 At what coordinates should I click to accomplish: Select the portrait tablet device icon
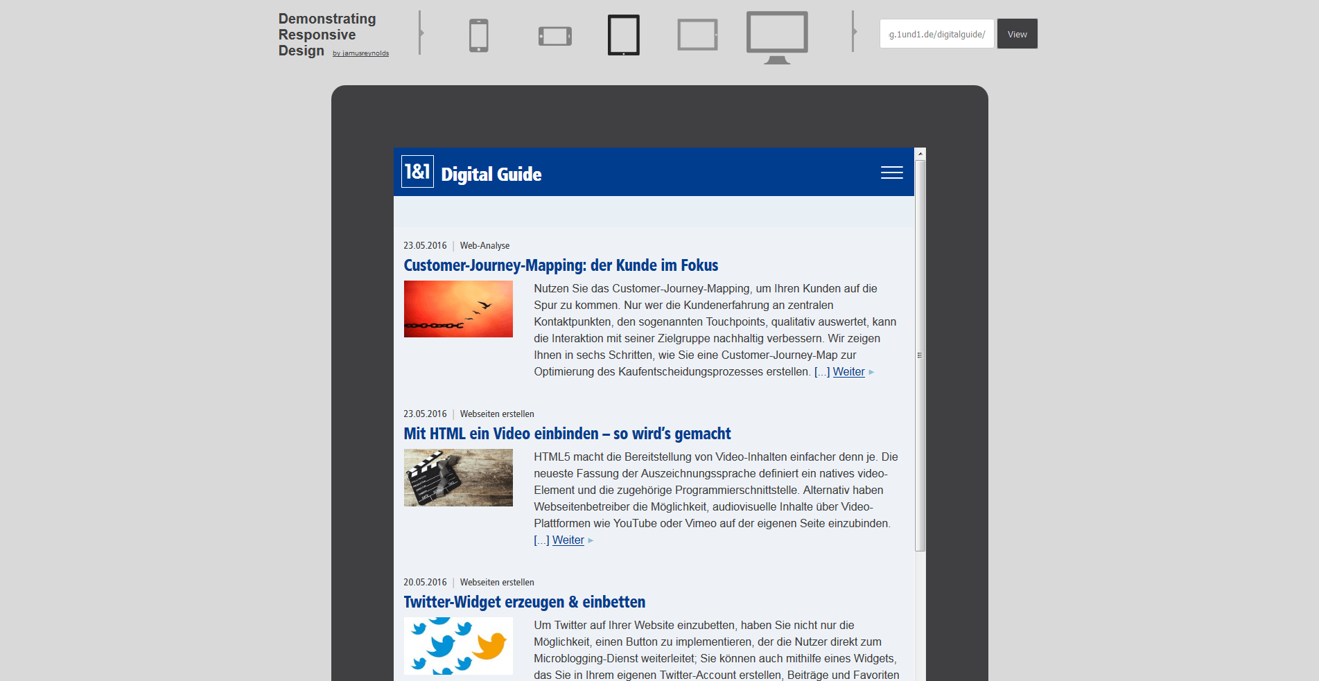pos(624,35)
